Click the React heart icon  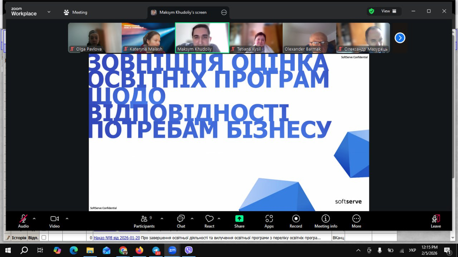click(209, 221)
